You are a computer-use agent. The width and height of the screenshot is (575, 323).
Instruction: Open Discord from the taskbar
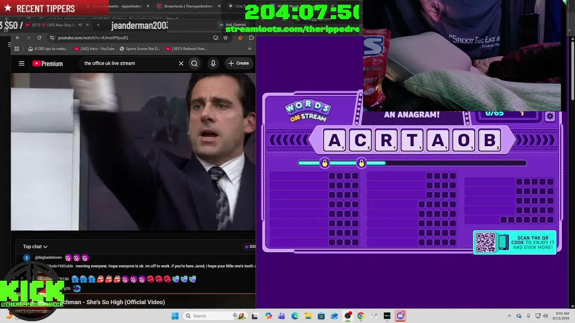click(x=400, y=316)
